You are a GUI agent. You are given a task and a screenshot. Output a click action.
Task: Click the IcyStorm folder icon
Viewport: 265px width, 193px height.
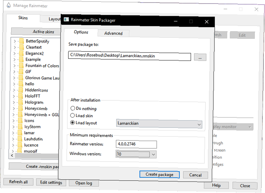pyautogui.click(x=20, y=126)
